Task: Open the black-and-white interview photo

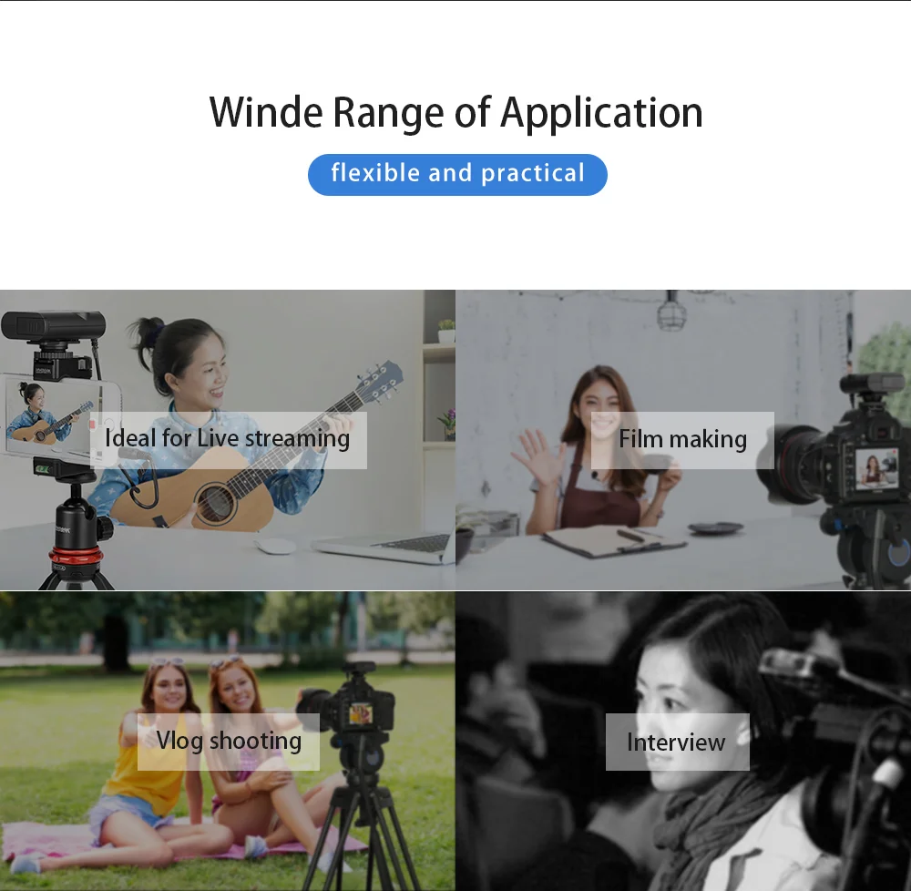Action: (x=683, y=742)
